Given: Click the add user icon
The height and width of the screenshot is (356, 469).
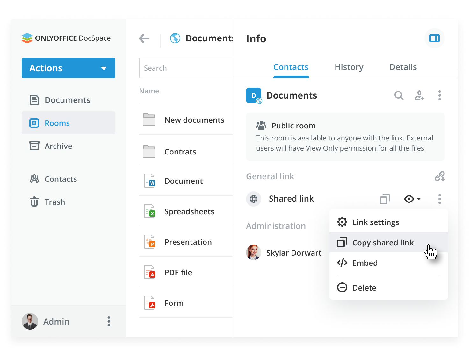Looking at the screenshot, I should 419,95.
